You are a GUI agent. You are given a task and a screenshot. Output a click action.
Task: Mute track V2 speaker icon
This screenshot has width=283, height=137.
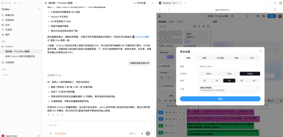click(170, 112)
